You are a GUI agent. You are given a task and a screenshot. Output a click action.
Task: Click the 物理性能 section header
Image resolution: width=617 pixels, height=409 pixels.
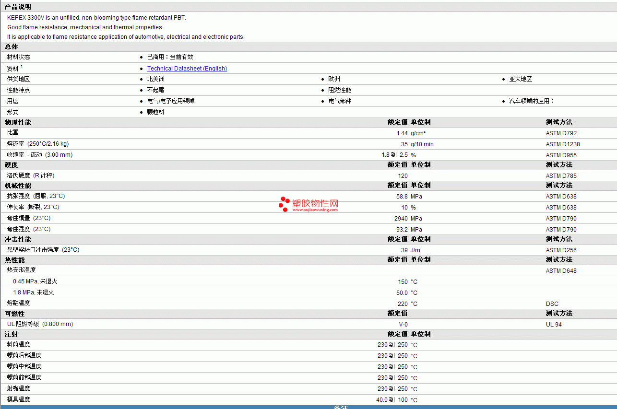coord(18,122)
